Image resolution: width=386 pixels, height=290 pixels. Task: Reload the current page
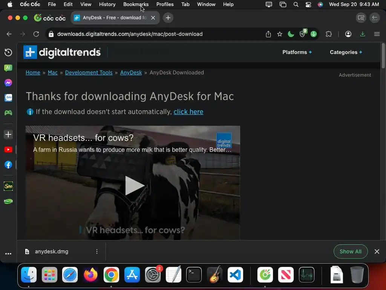coord(36,34)
